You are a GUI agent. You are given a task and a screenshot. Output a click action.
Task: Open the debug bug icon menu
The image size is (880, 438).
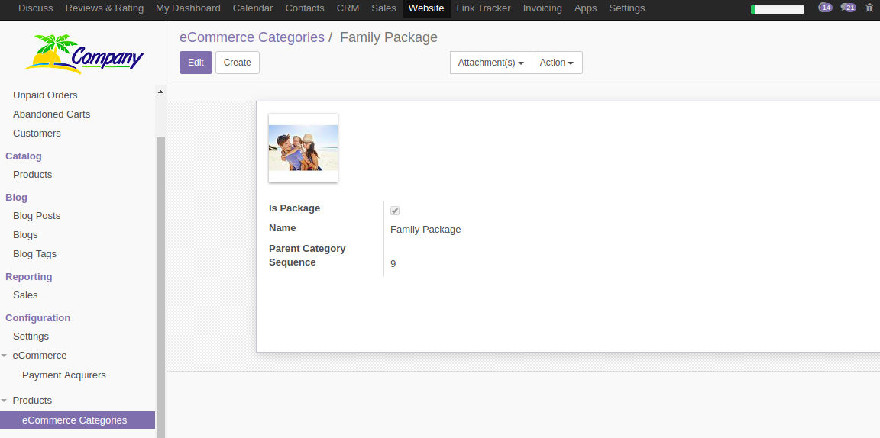[869, 8]
